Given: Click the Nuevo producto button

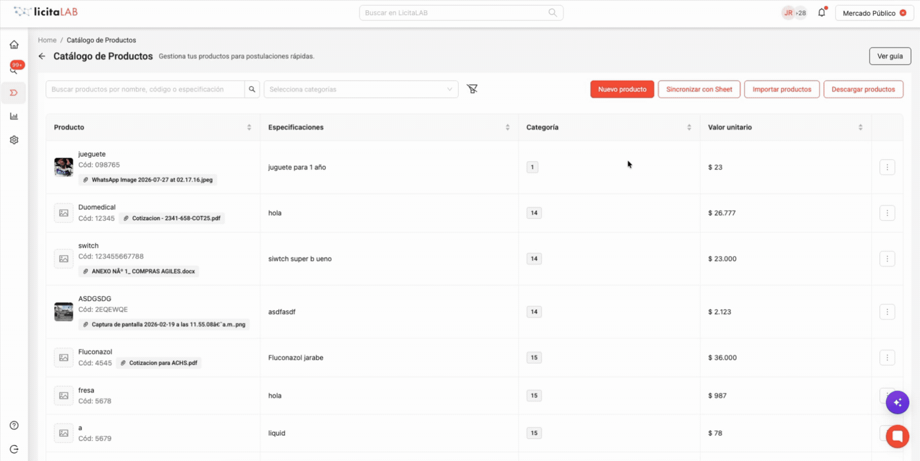Looking at the screenshot, I should pos(622,89).
